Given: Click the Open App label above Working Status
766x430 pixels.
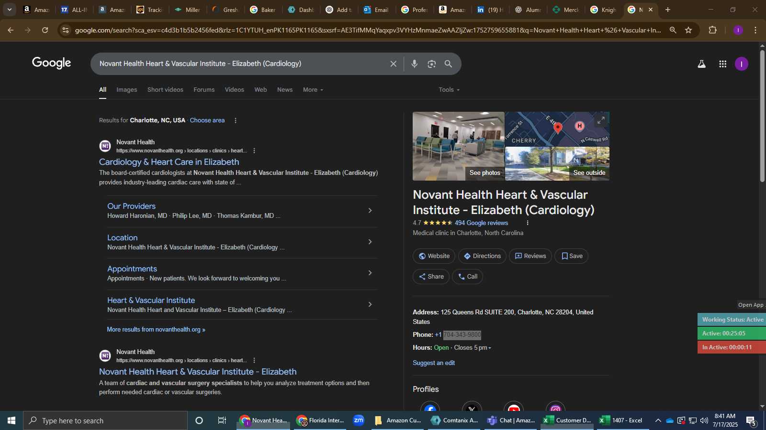Looking at the screenshot, I should coord(751,305).
